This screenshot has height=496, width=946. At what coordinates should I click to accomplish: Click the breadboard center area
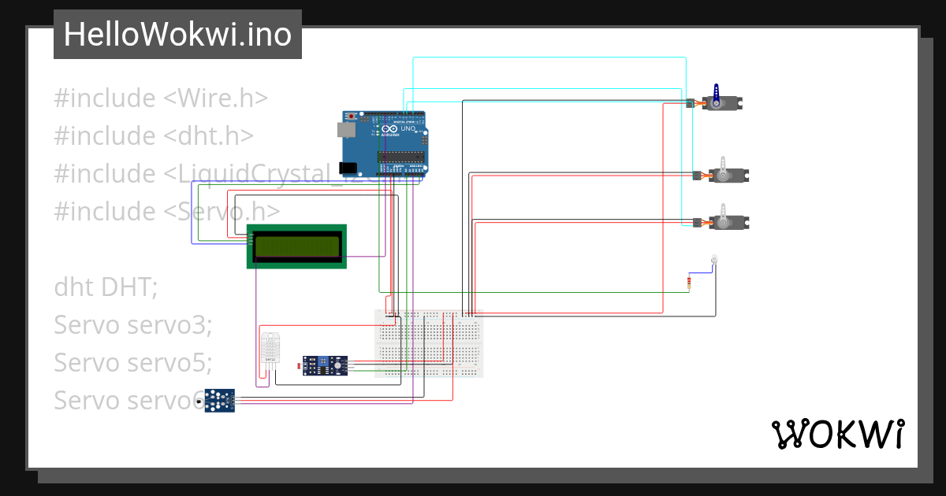coord(430,342)
